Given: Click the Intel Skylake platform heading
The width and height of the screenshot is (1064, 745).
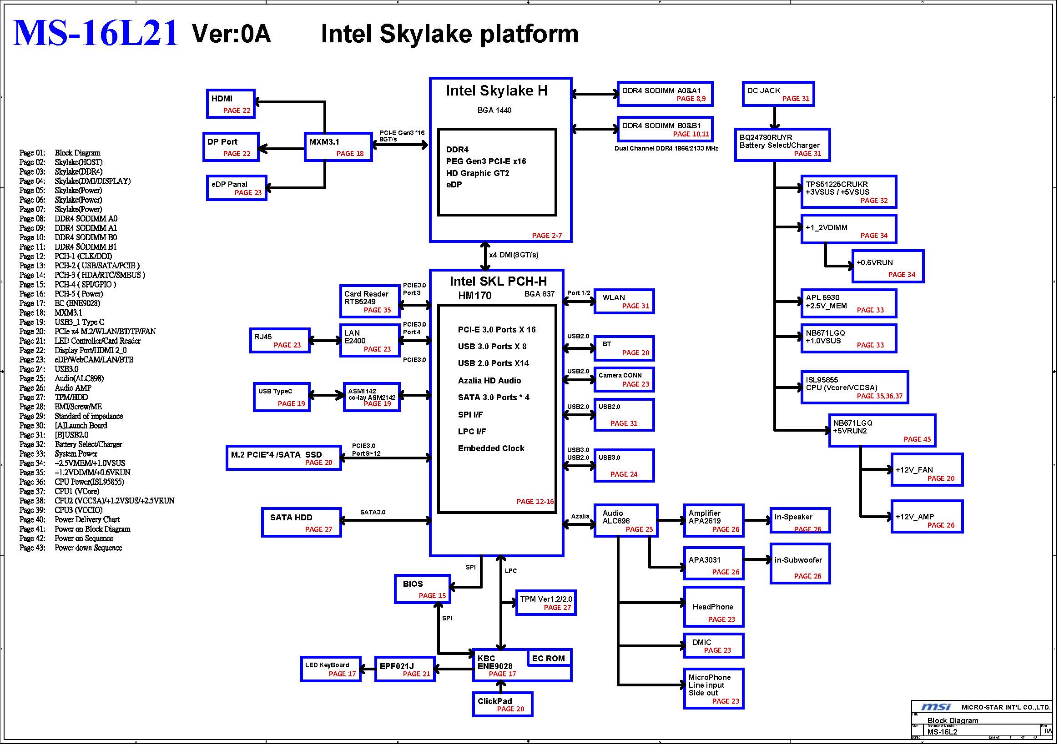Looking at the screenshot, I should click(x=449, y=34).
